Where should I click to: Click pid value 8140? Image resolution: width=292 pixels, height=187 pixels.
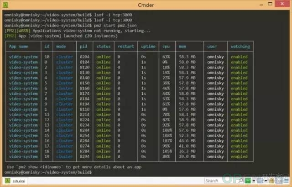coord(84,78)
